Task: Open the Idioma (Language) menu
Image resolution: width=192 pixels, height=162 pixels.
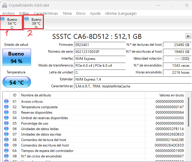Action: pos(120,13)
